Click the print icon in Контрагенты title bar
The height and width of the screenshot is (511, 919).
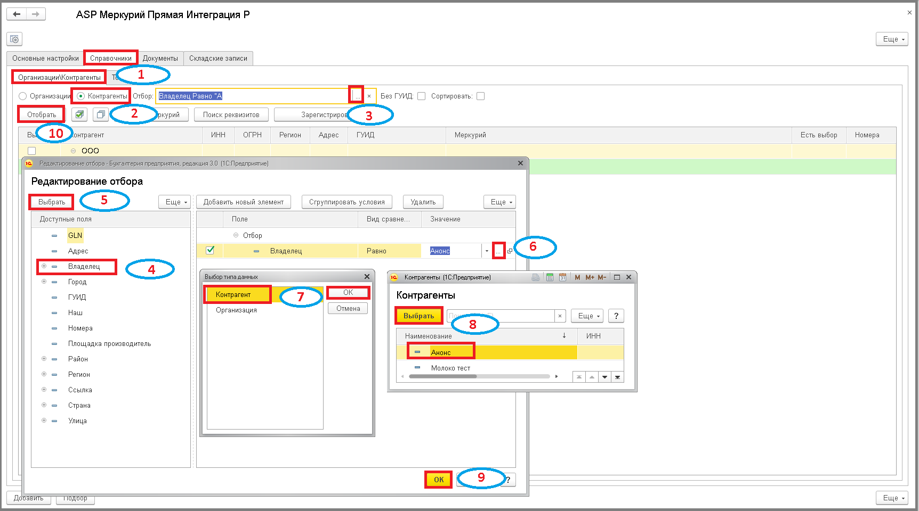click(x=536, y=277)
